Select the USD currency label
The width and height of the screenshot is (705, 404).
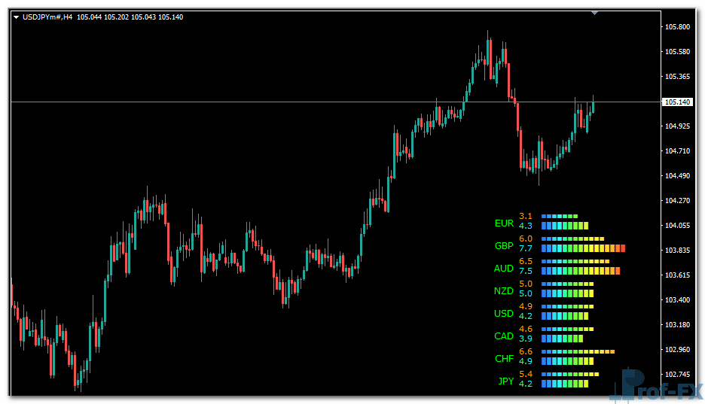pyautogui.click(x=504, y=314)
